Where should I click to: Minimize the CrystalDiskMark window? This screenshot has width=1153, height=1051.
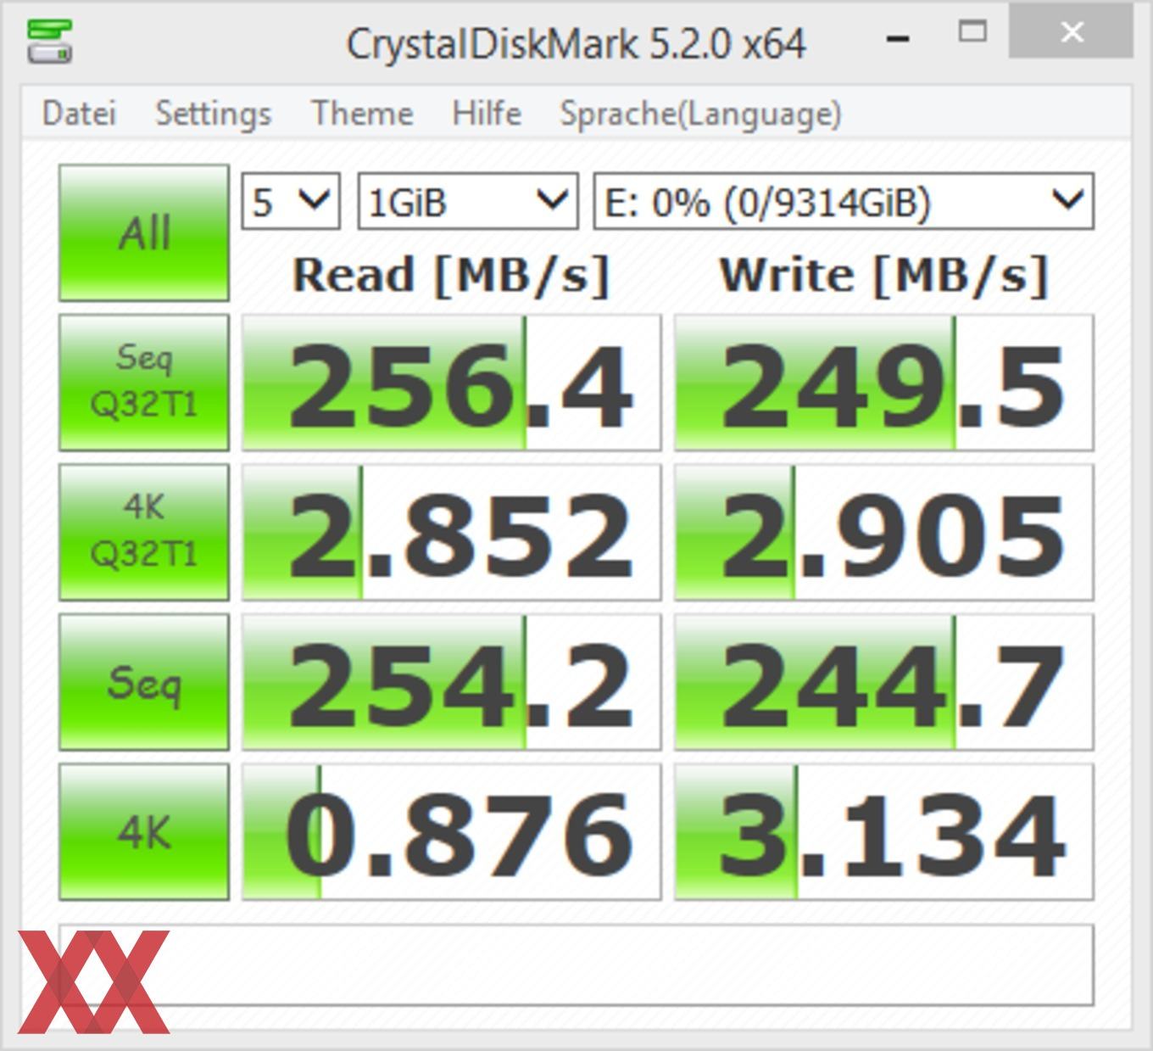click(899, 38)
